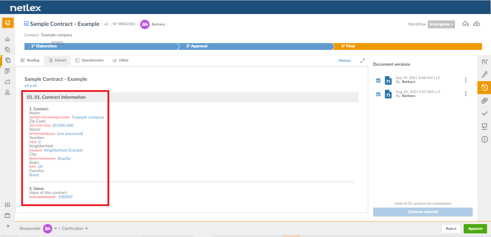Select the Extract tab
Screen dimensions: 491x237
coord(57,60)
